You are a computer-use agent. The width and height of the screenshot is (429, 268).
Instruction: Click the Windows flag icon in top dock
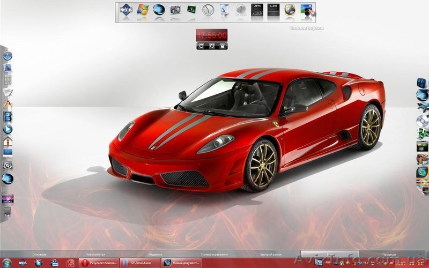pyautogui.click(x=143, y=10)
